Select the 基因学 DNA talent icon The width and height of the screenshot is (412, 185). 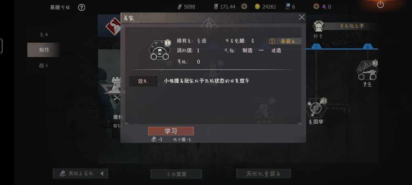coord(316,108)
